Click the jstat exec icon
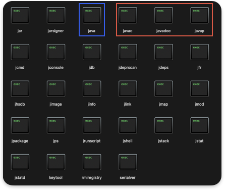 [x=200, y=125]
